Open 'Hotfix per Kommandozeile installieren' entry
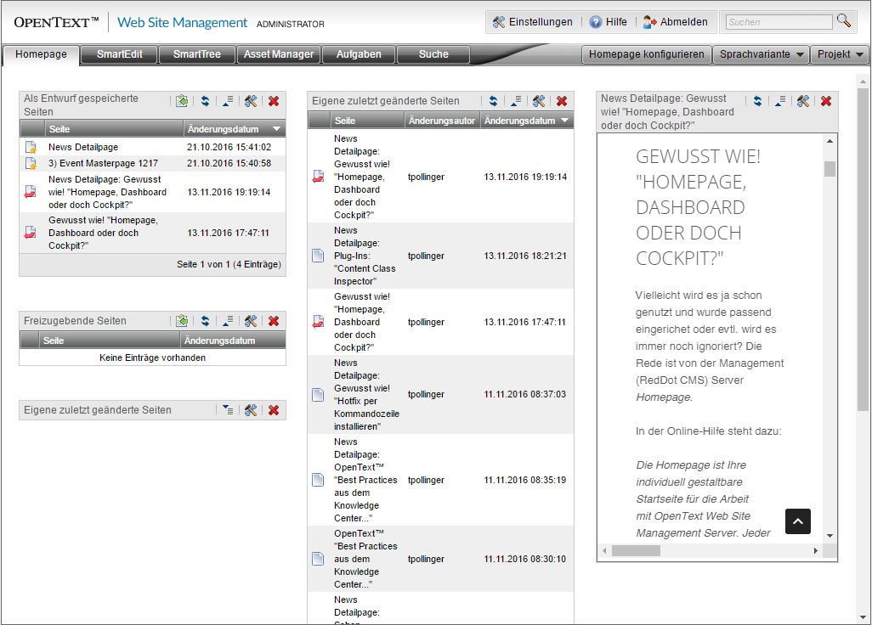 tap(366, 394)
